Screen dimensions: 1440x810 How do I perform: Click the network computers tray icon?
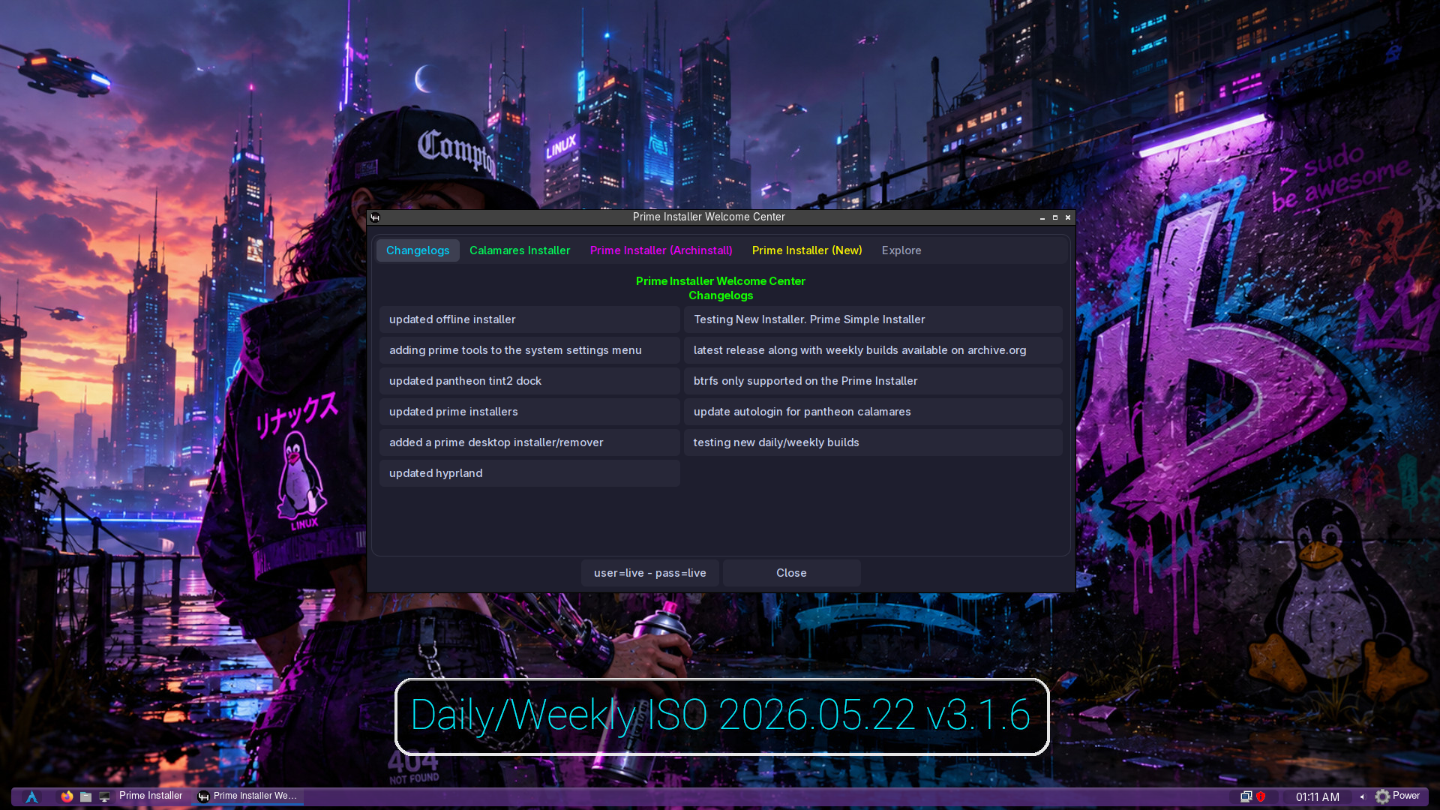point(1246,796)
